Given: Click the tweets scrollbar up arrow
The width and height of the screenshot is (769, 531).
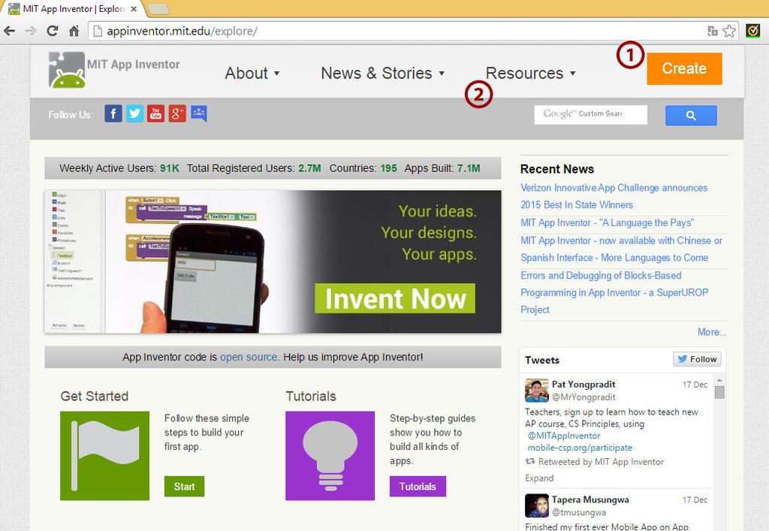Looking at the screenshot, I should 719,380.
